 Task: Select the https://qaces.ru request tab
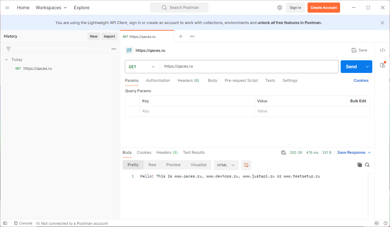pos(147,37)
